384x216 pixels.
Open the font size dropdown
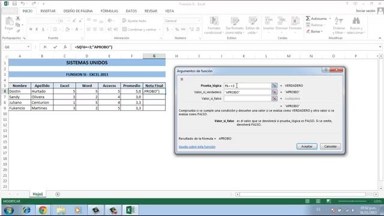[x=68, y=21]
